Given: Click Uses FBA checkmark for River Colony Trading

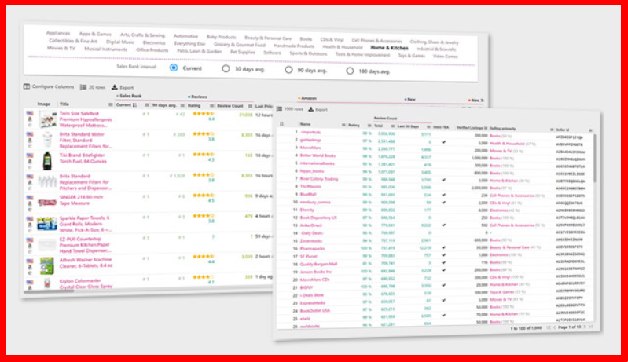Looking at the screenshot, I should coord(444,180).
